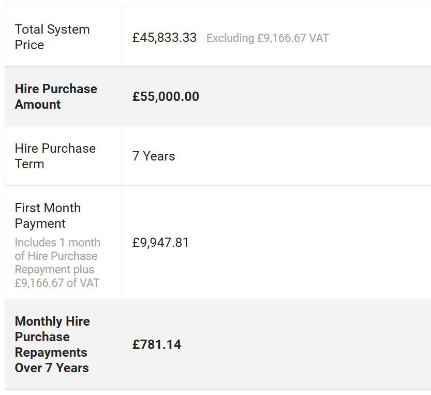Click the word "Payment" under "First Month"
This screenshot has height=395, width=431.
coord(40,224)
